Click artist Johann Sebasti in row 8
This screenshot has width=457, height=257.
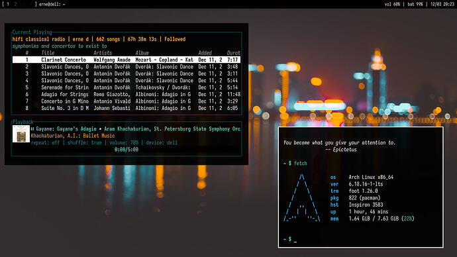[112, 108]
